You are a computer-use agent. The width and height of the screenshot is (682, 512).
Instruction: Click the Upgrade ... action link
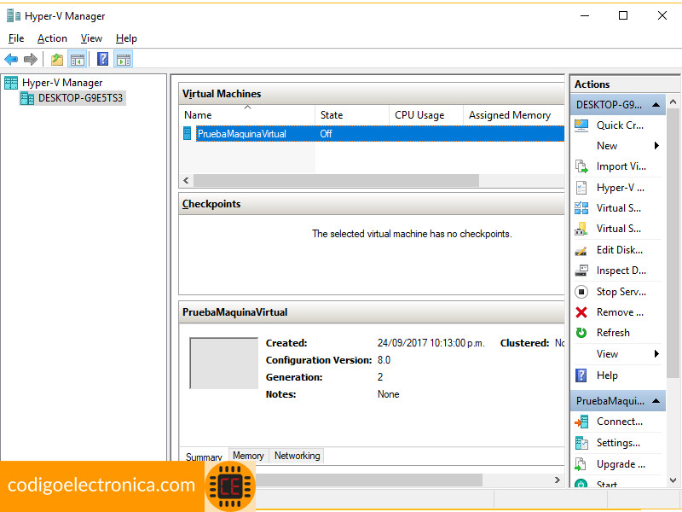[621, 464]
